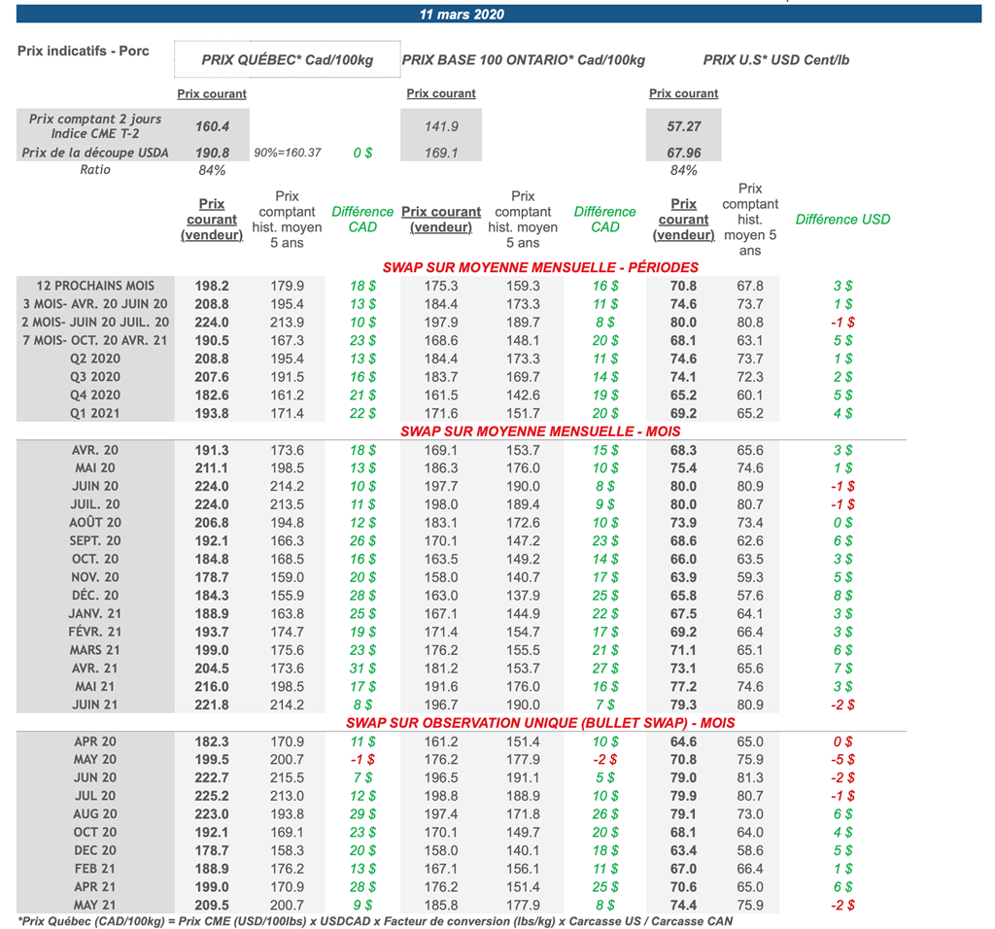
Task: Click the "PRIX BASE 100 ONTARIO*" column heading
Action: [x=523, y=60]
